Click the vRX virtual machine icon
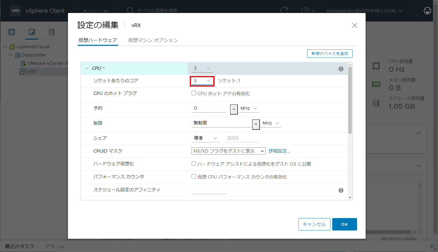 tap(23, 71)
